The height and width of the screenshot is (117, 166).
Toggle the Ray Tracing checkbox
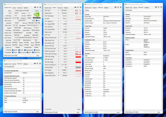click(x=19, y=52)
